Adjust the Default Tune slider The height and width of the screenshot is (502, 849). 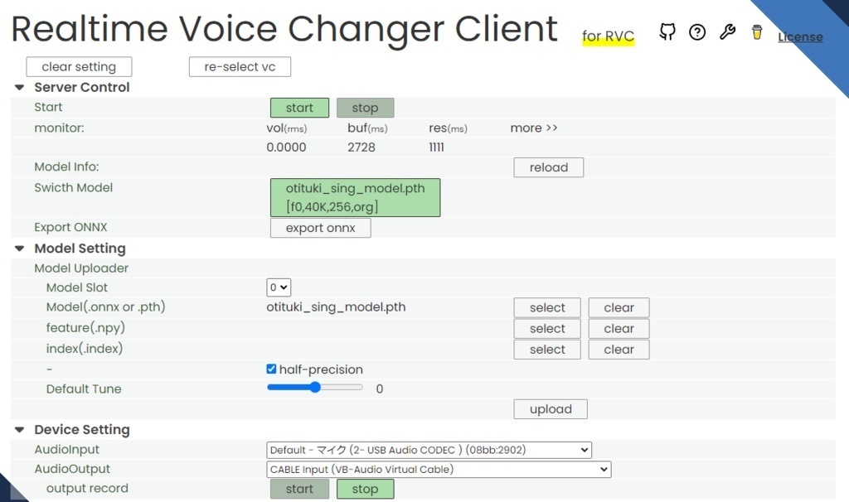pyautogui.click(x=314, y=388)
